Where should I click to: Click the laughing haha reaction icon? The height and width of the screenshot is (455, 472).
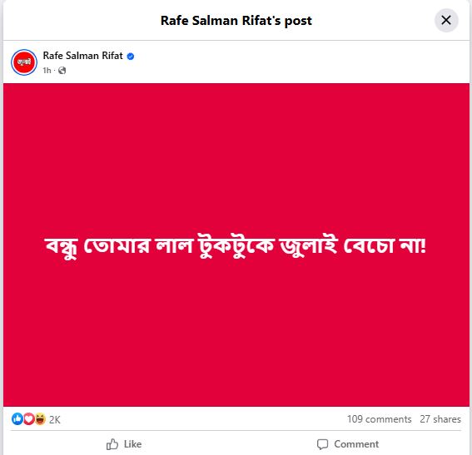pyautogui.click(x=40, y=419)
